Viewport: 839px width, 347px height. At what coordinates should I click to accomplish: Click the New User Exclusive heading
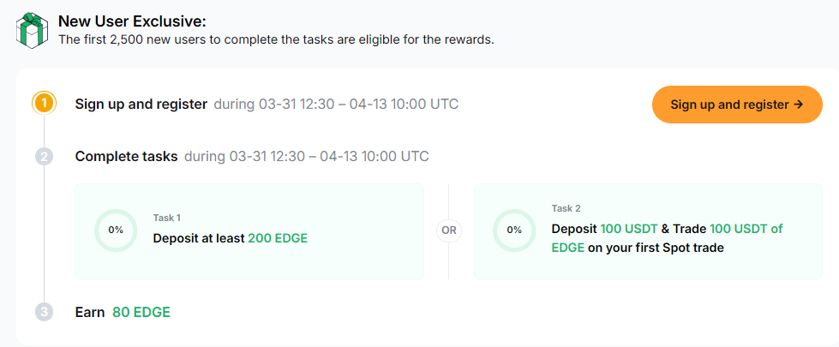[132, 21]
